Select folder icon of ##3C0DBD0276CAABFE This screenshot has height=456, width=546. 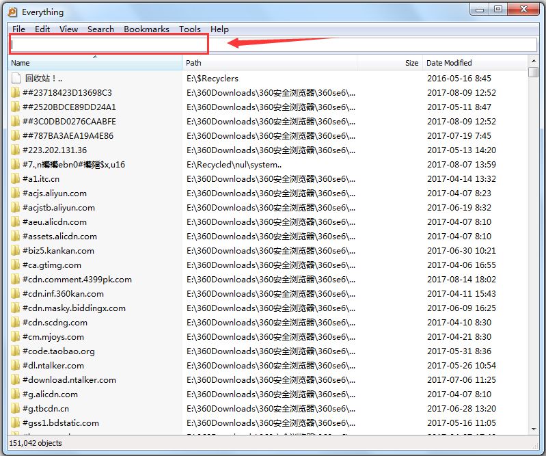[15, 121]
